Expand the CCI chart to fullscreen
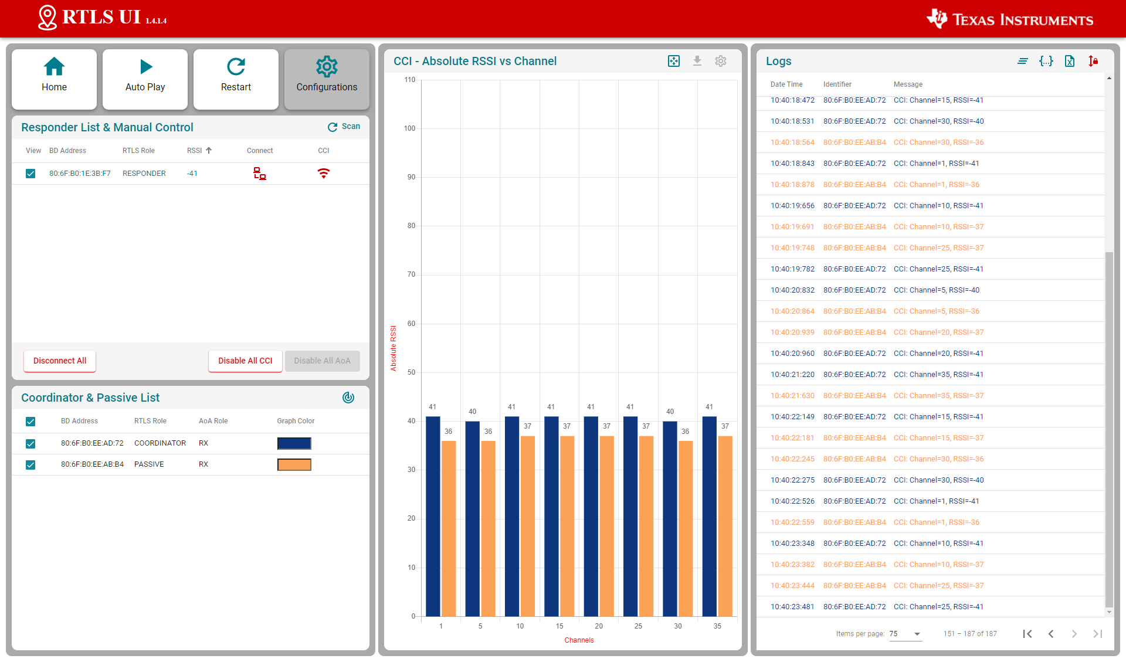The width and height of the screenshot is (1126, 662). point(674,61)
